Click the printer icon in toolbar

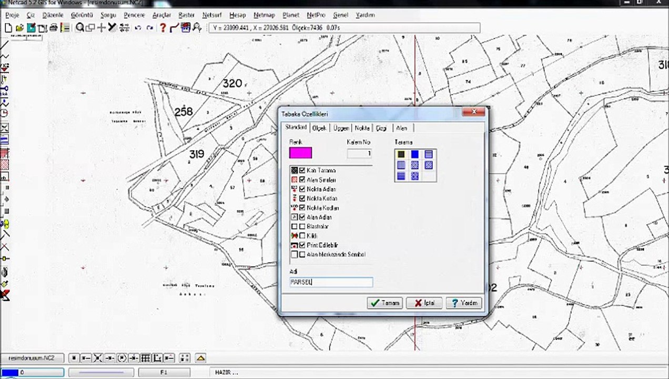coord(53,28)
